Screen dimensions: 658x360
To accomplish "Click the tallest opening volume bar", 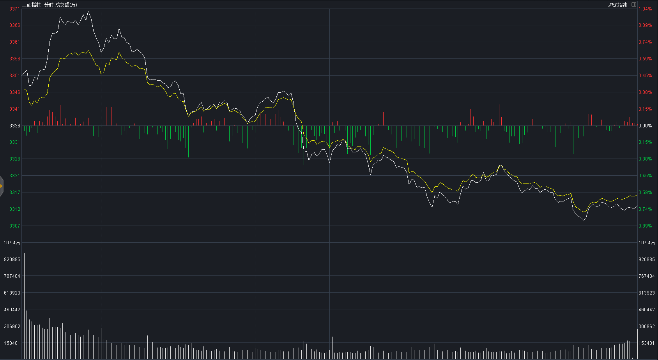I will click(24, 306).
